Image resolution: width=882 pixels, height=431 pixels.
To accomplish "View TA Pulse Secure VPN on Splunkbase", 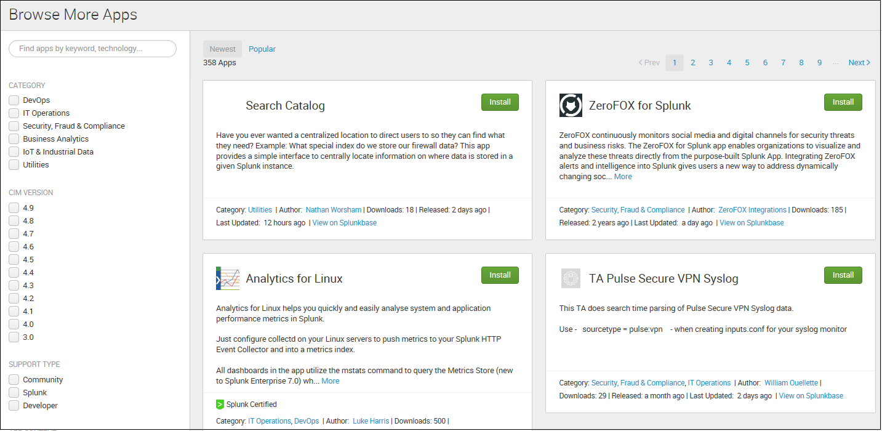I will point(811,396).
